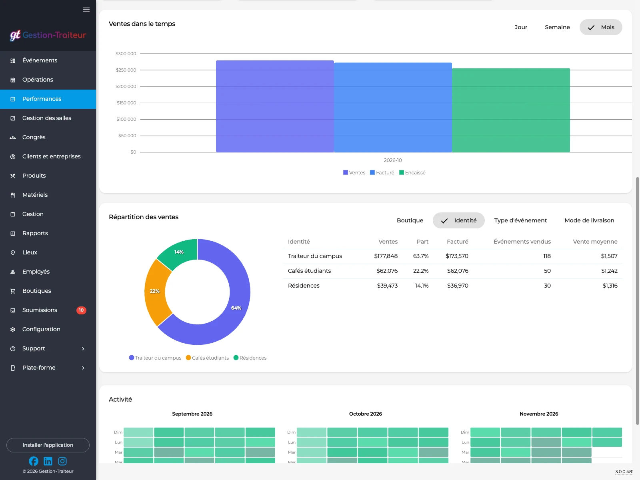Click the Résidences table row

[x=453, y=286]
